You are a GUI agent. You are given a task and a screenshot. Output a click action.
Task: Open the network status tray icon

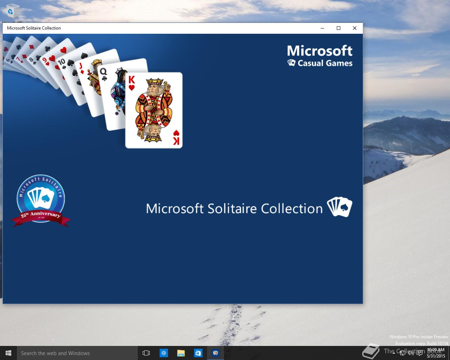point(403,353)
